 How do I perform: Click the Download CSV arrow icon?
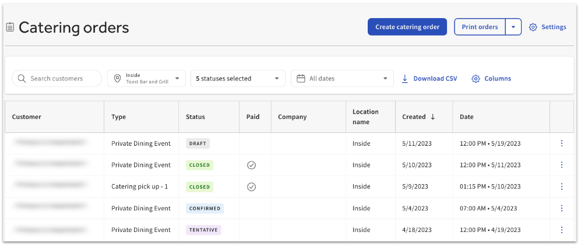[x=405, y=79]
